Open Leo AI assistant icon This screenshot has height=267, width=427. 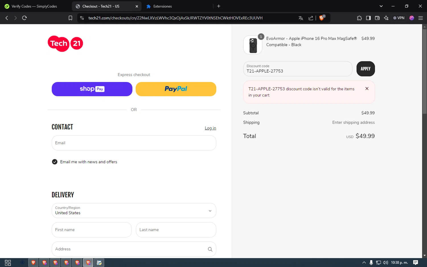pos(386,18)
